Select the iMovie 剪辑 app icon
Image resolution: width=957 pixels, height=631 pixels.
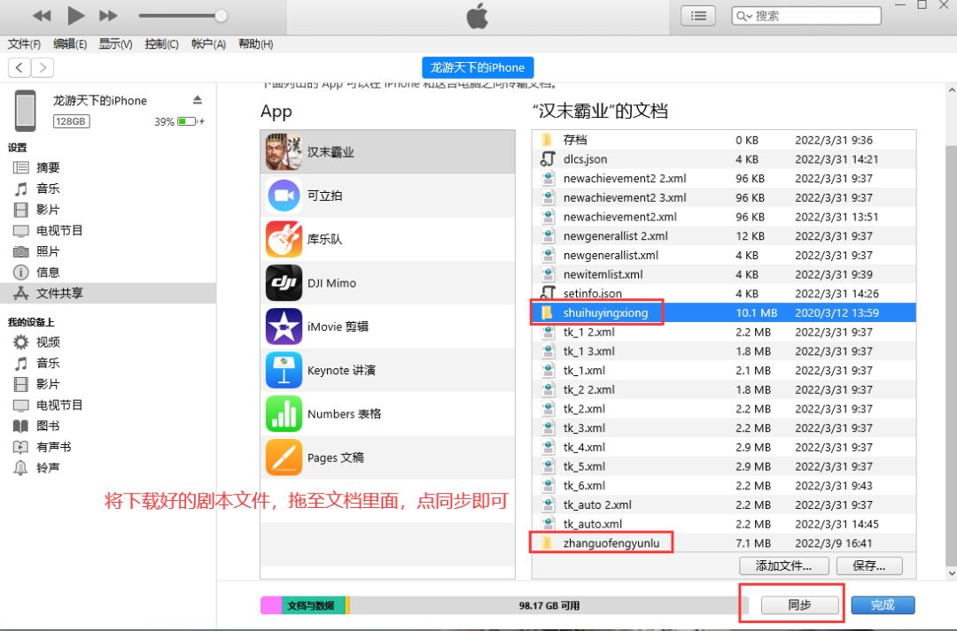tap(284, 327)
